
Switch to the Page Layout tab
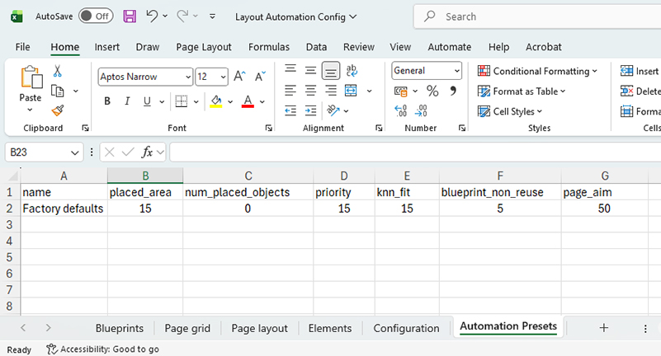(x=204, y=47)
